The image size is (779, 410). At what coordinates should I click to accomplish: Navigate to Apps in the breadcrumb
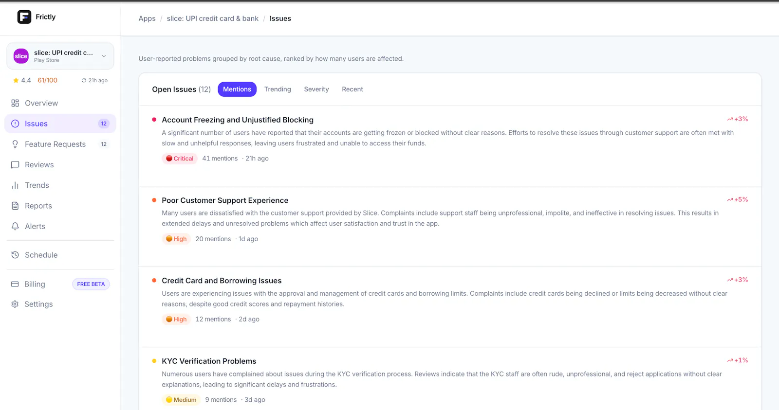pyautogui.click(x=147, y=18)
